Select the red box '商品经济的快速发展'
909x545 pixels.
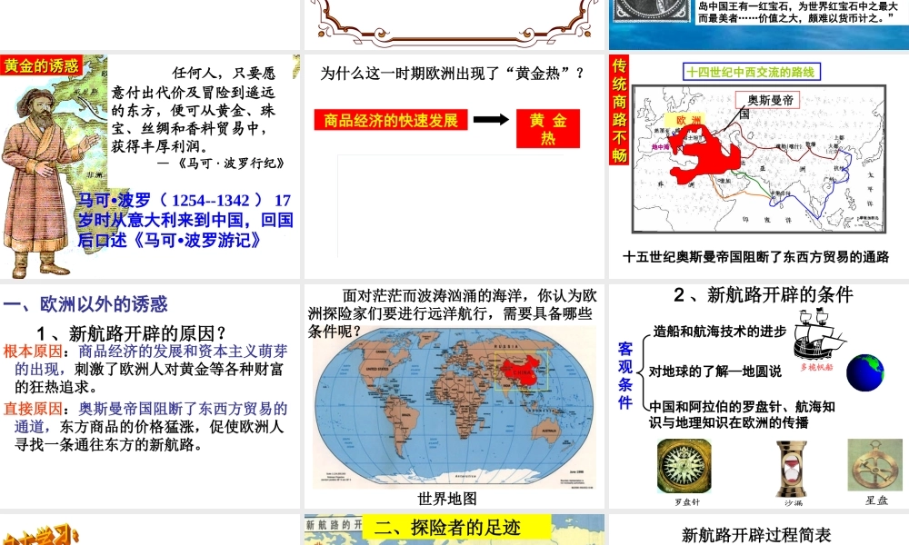coord(391,121)
